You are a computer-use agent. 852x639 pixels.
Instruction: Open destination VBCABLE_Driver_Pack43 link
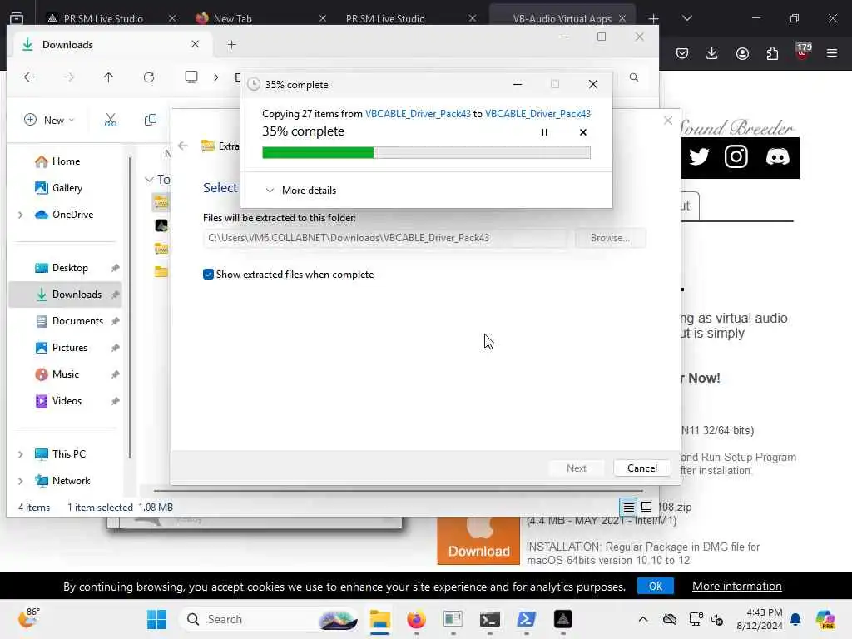pos(537,113)
